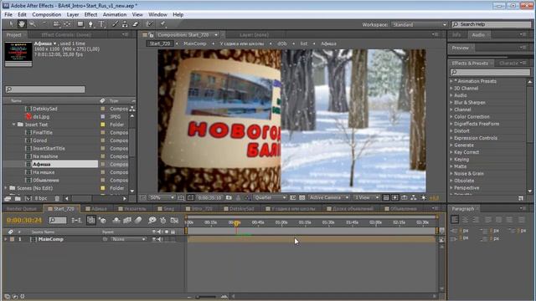The image size is (536, 301).
Task: Select the Zoom magnifier tool
Action: click(x=33, y=24)
